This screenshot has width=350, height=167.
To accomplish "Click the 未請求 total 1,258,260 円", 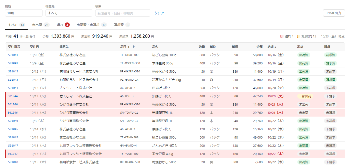I will click(x=136, y=36).
